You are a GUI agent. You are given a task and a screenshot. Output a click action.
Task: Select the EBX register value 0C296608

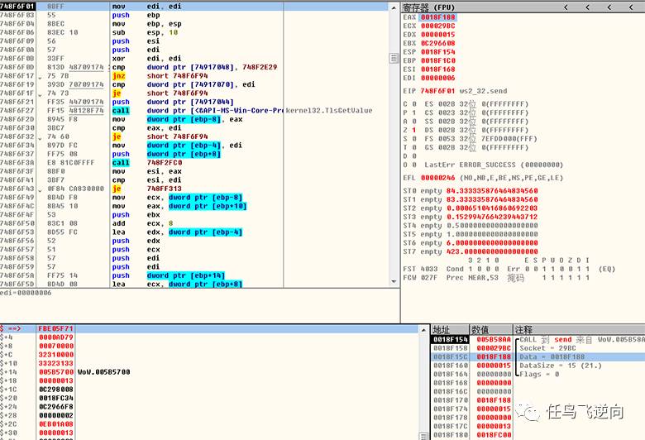point(437,43)
